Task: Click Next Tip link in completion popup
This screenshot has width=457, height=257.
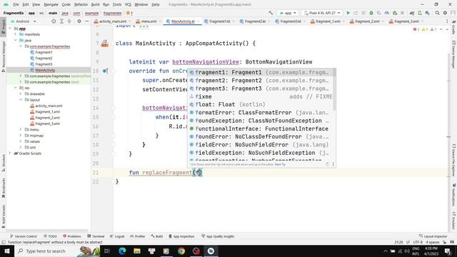Action: tap(280, 164)
